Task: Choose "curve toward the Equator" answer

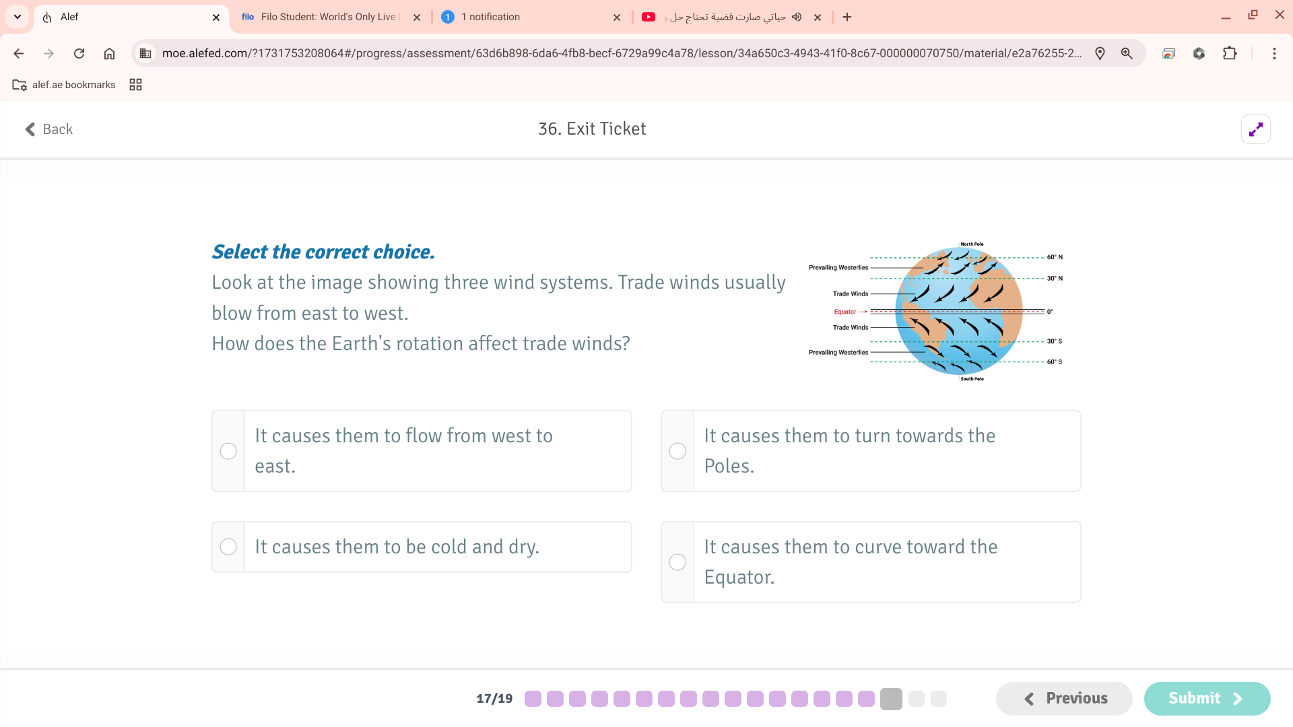Action: 677,562
